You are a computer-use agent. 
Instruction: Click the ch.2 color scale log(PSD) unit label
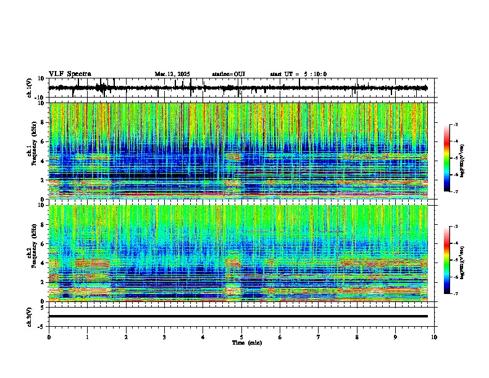tap(462, 263)
